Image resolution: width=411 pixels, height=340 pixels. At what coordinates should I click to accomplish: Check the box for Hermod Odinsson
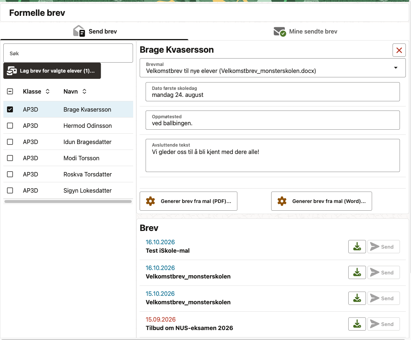(10, 126)
